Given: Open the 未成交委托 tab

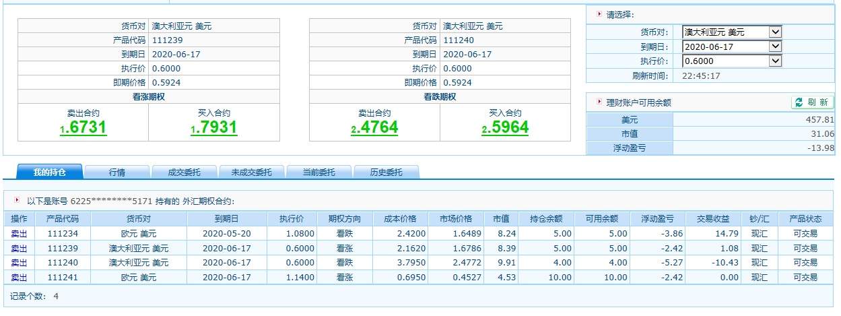Looking at the screenshot, I should coord(251,172).
